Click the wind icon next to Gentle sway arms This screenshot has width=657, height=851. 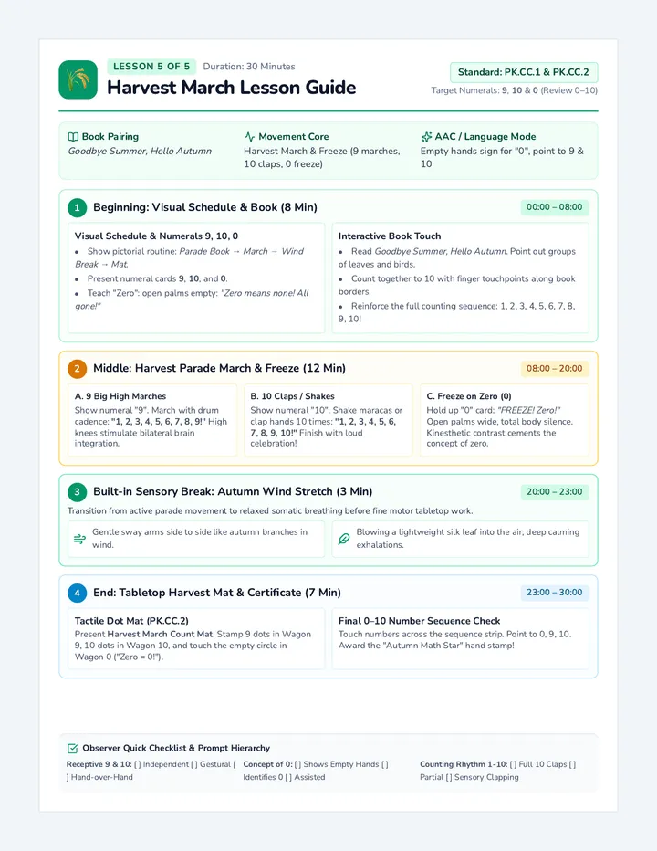79,539
